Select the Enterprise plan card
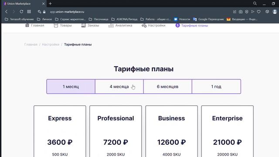 click(x=228, y=131)
